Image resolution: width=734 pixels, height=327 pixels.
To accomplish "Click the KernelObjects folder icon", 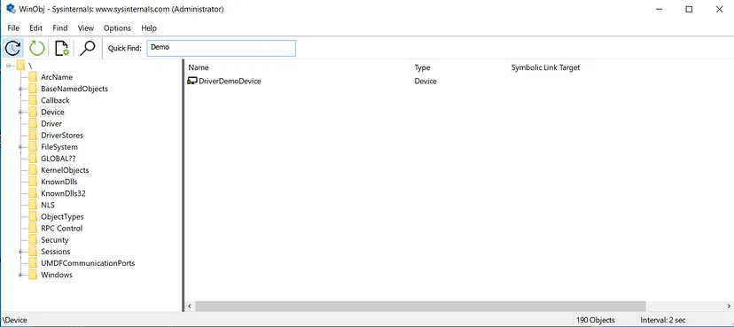I will [x=32, y=170].
